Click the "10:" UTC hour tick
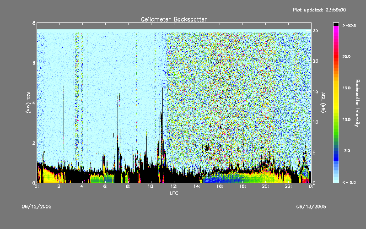366x229 pixels. (x=151, y=186)
